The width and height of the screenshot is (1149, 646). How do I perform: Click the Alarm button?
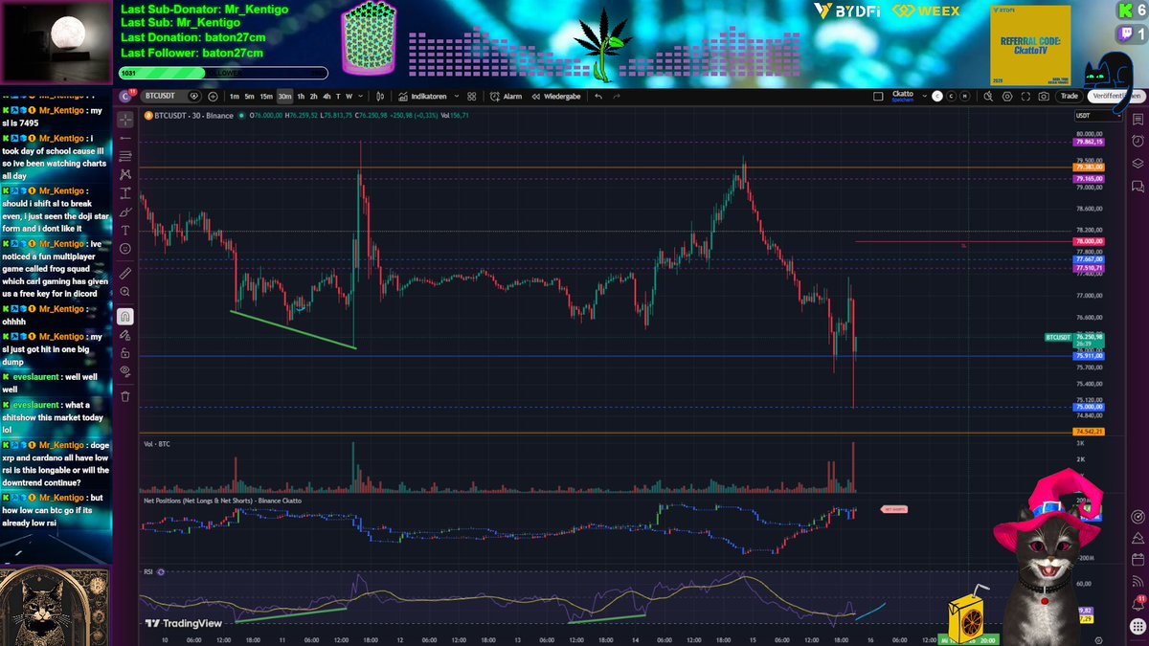point(505,96)
